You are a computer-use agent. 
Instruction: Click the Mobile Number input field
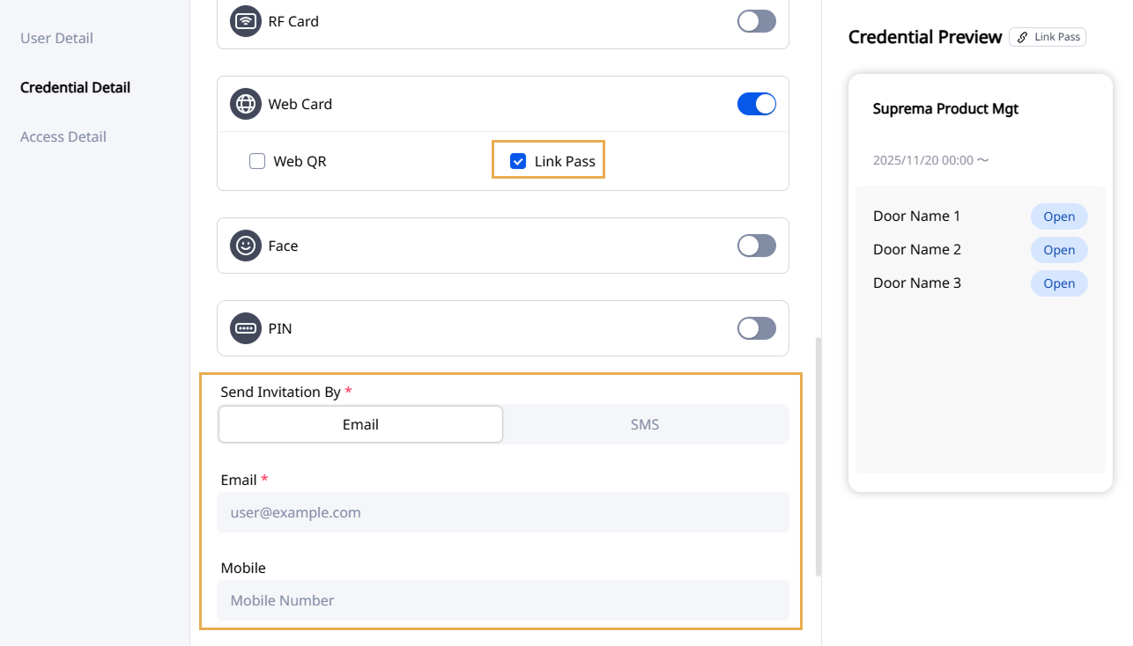(x=502, y=600)
